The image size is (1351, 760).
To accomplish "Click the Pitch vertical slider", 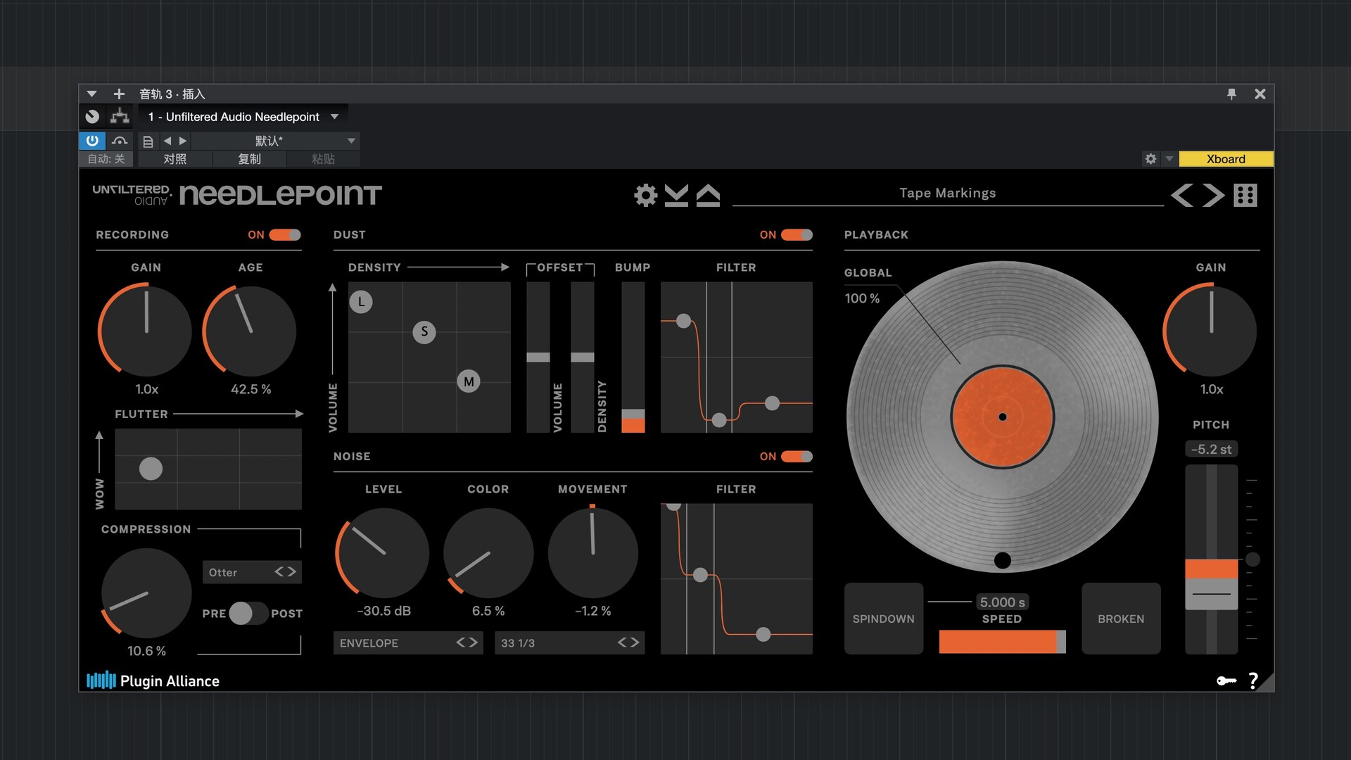I will tap(1211, 559).
